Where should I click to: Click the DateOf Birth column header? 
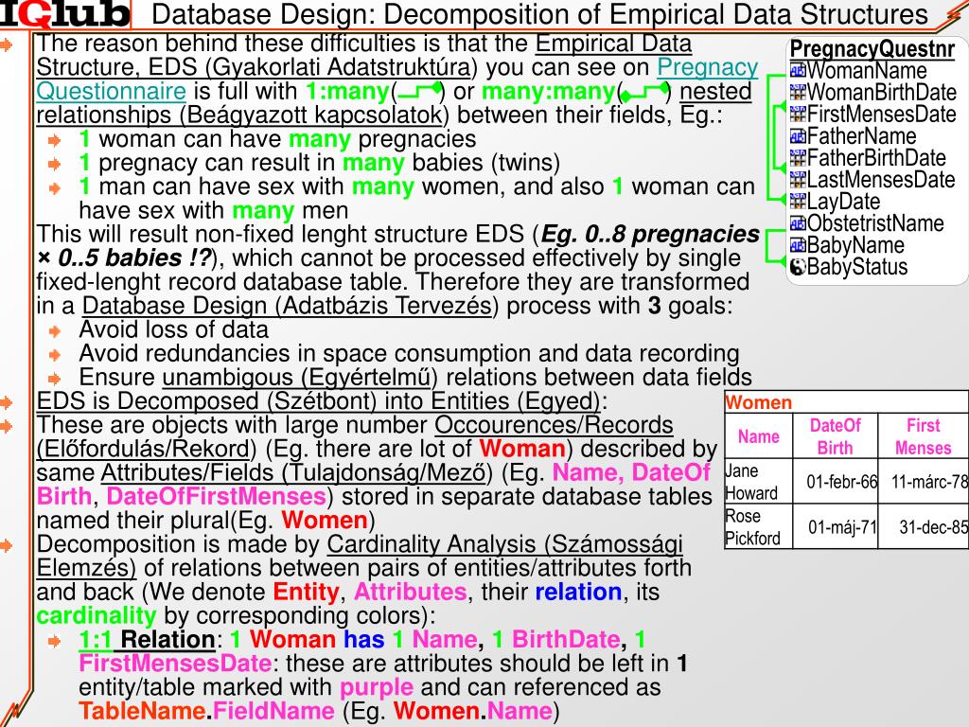[x=835, y=436]
